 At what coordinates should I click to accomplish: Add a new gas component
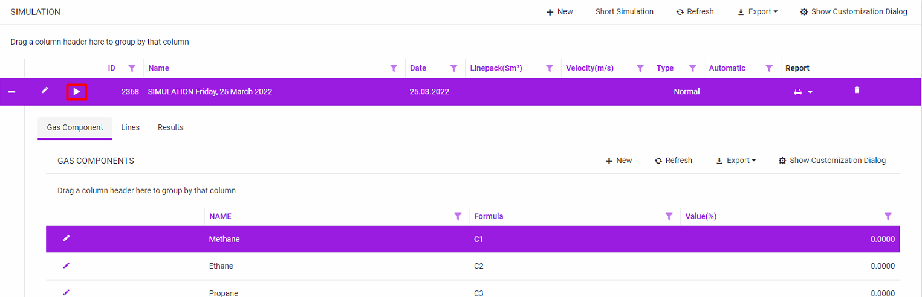click(618, 161)
